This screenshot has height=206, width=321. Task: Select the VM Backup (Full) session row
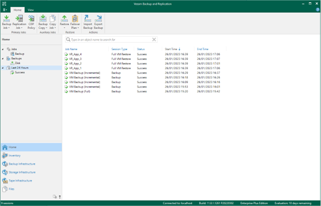145,91
